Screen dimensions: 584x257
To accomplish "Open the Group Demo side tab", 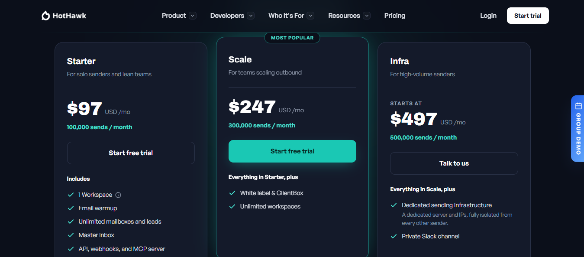I will (x=578, y=129).
